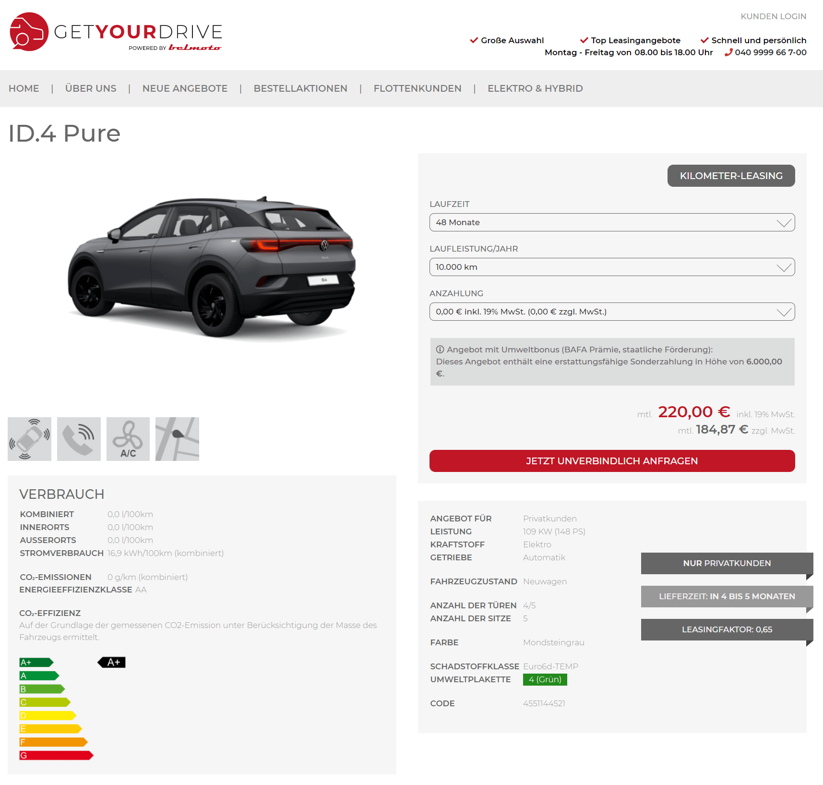Viewport: 823px width, 785px height.
Task: Click the Privatkunden offer value
Action: coord(550,519)
